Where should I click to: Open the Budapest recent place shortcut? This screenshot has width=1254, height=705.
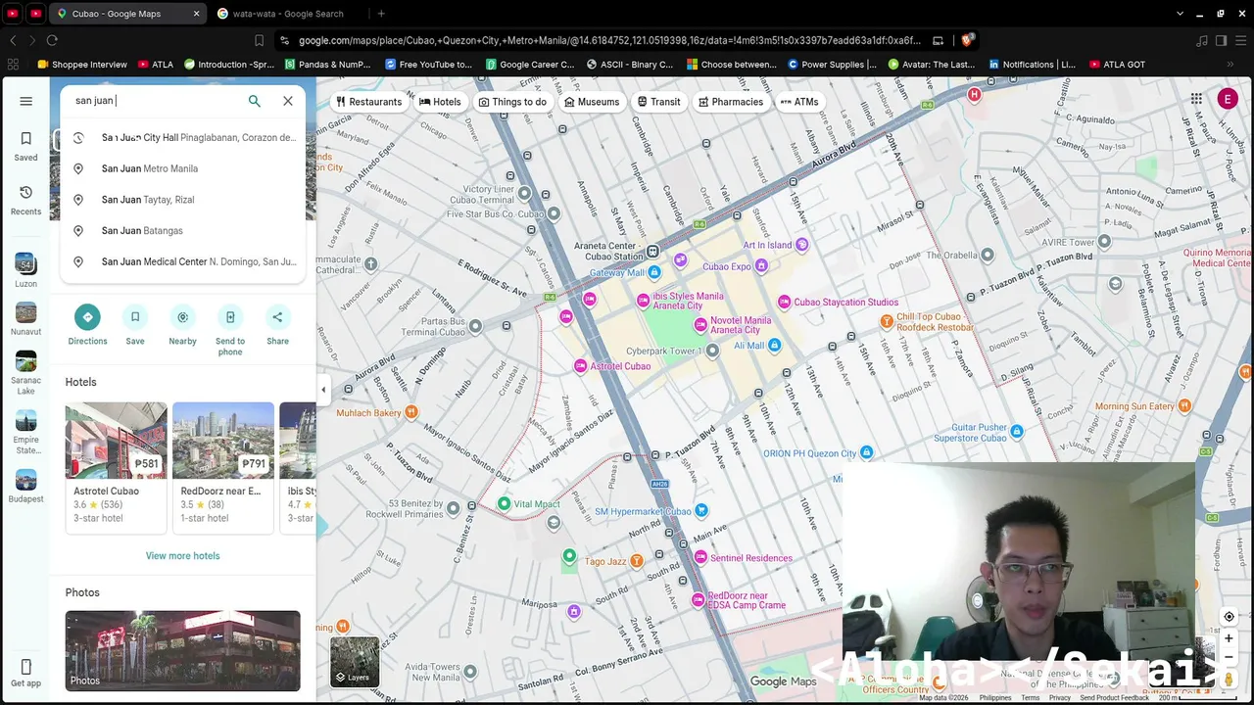coord(26,486)
